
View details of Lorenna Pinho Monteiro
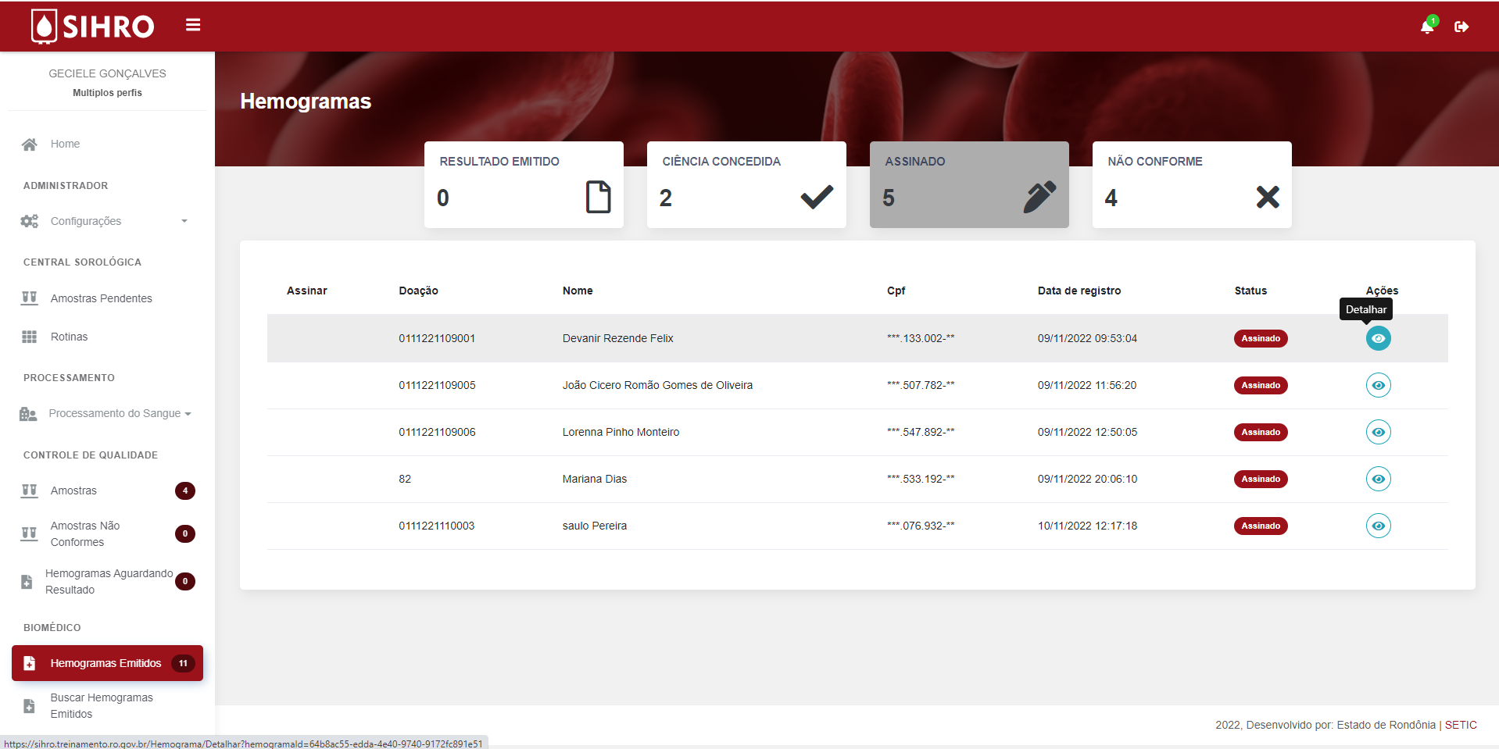(x=1378, y=432)
